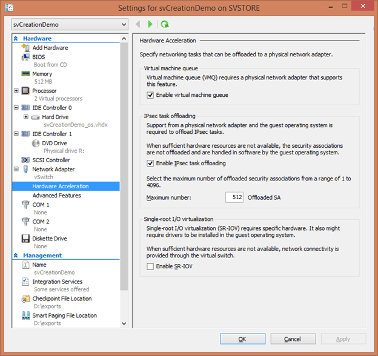Click the Add Hardware icon

pos(25,47)
